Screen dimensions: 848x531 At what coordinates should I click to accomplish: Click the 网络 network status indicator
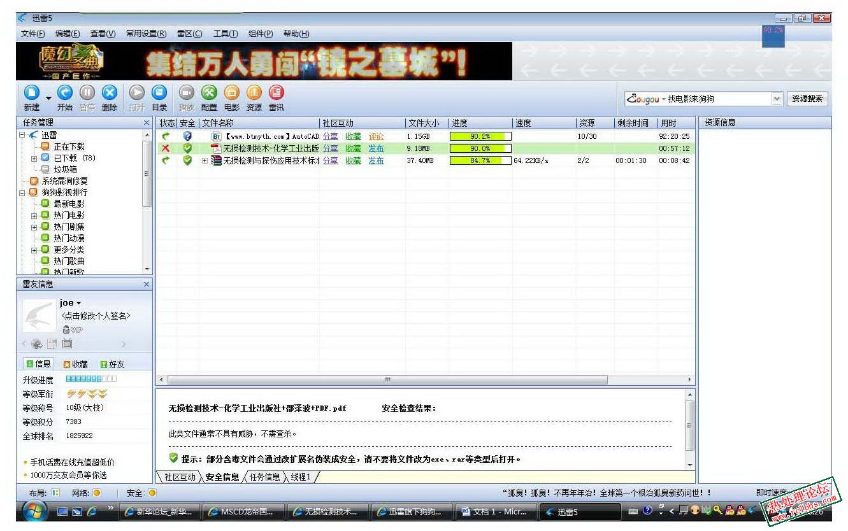click(96, 493)
